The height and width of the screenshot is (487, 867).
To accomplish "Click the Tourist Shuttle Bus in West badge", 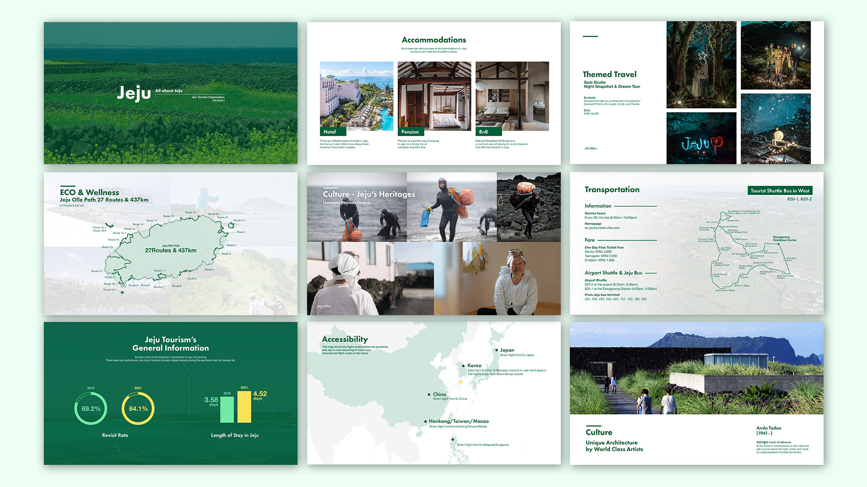I will click(x=779, y=191).
